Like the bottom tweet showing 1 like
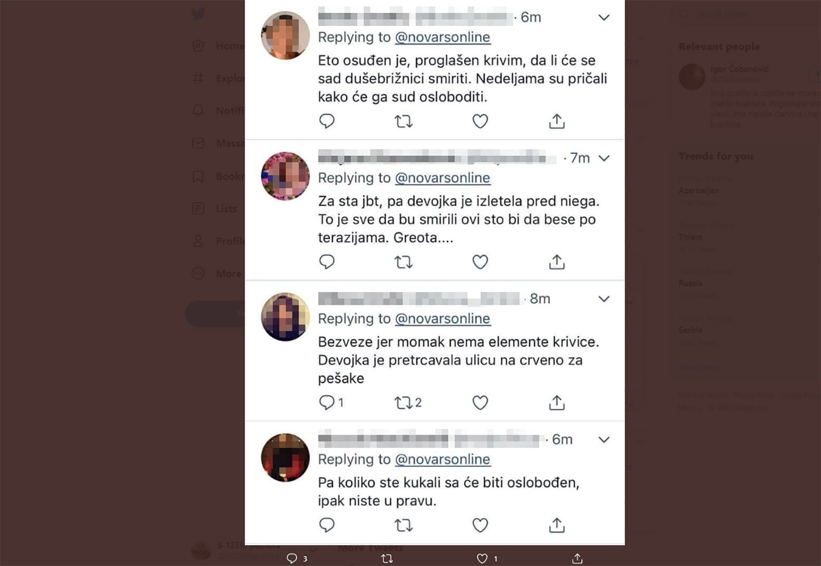821x566 pixels. tap(481, 558)
